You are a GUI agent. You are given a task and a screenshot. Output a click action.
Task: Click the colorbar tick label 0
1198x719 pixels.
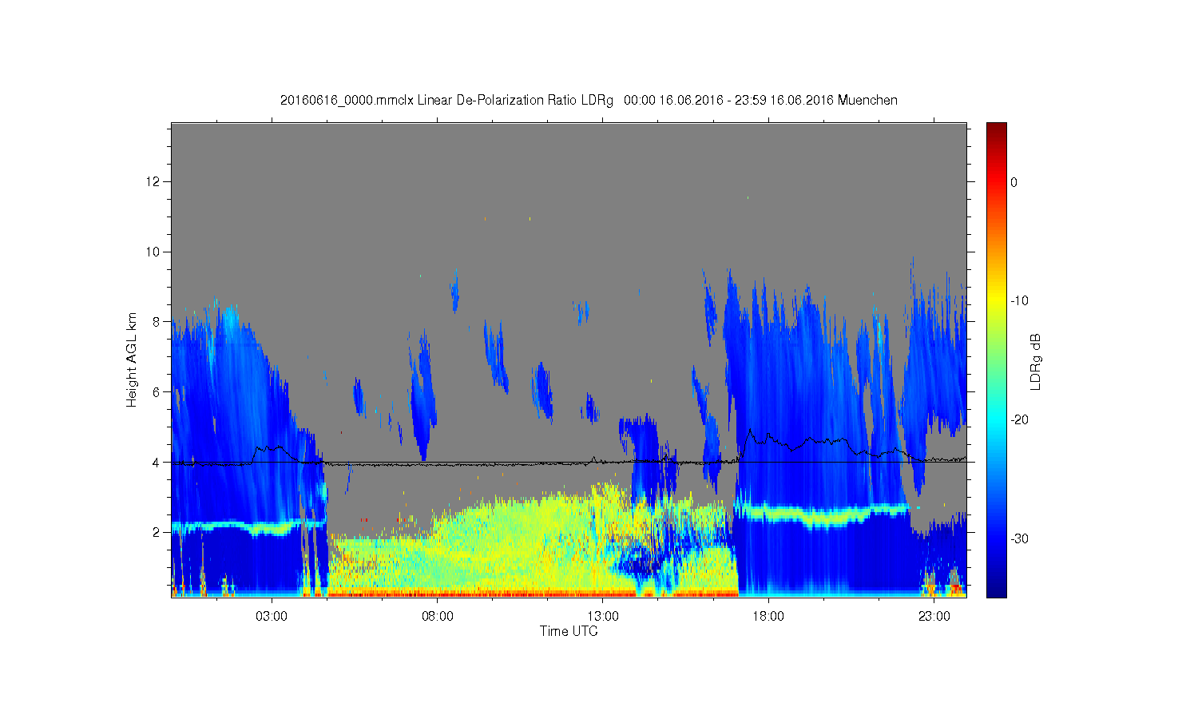pos(1014,182)
